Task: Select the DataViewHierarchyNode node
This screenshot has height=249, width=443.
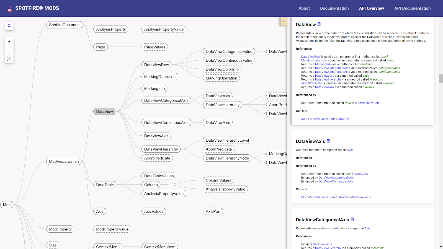Action: coord(227,158)
